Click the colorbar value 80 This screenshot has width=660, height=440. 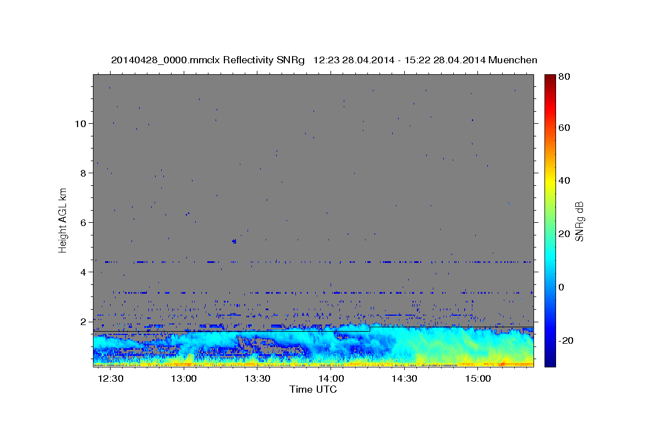(x=564, y=76)
